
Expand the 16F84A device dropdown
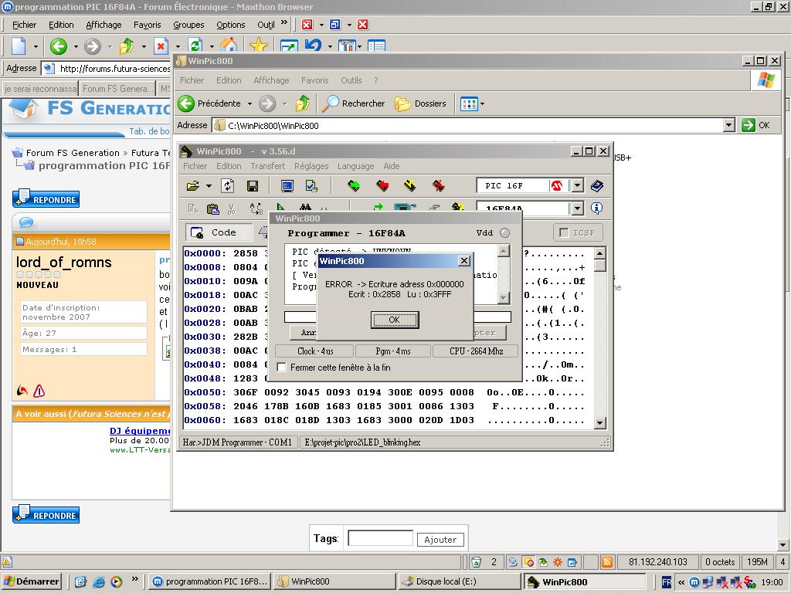point(577,208)
